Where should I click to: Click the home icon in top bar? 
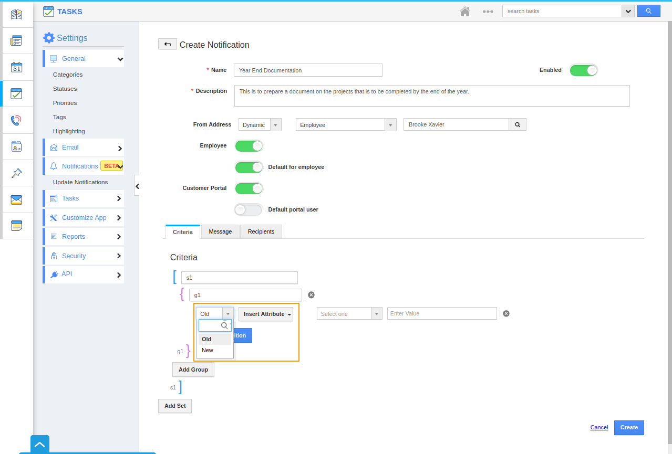464,11
